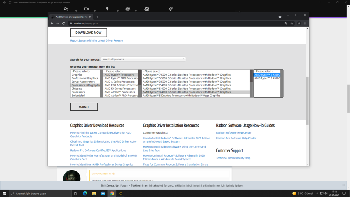
Task: Open 'Report Issues with the Latest Driver Release'
Action: pos(96,40)
